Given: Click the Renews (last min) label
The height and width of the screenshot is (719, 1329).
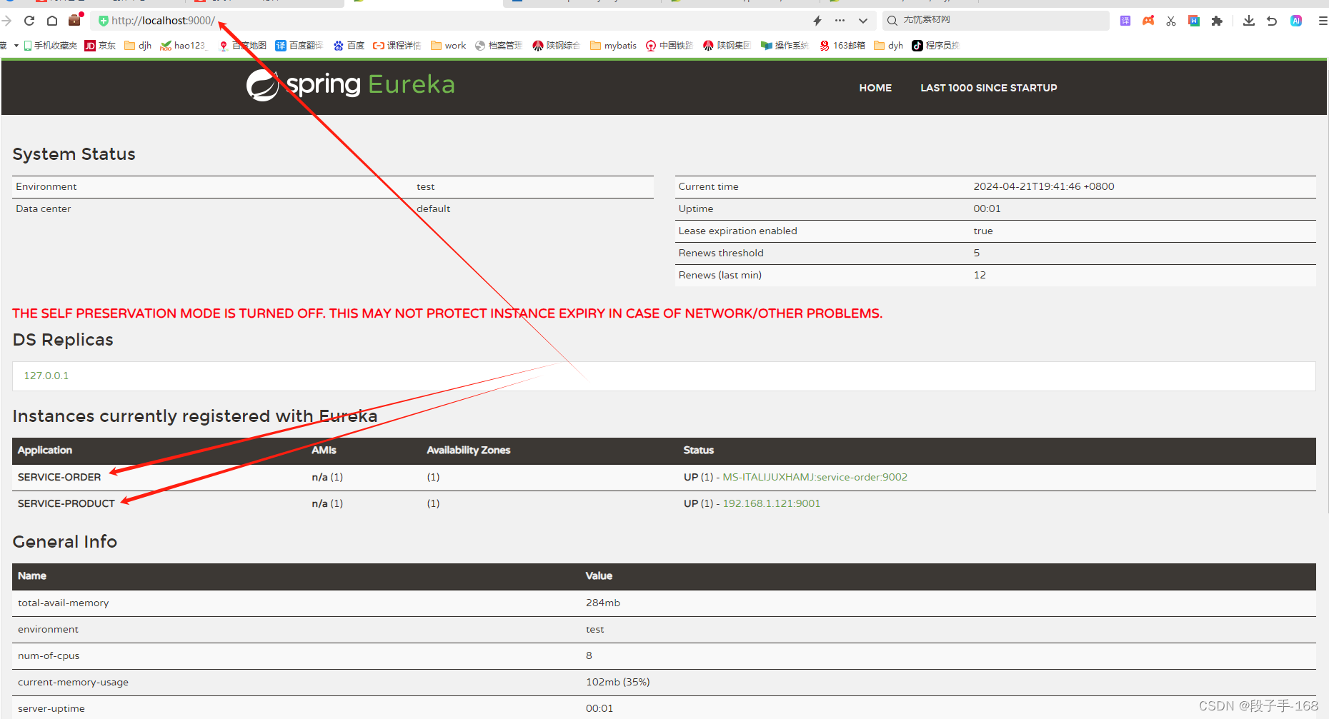Looking at the screenshot, I should [x=720, y=275].
